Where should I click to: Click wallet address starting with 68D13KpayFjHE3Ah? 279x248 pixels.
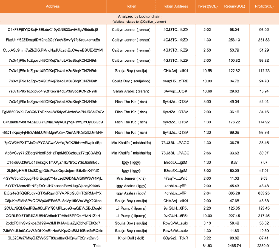pos(53,133)
